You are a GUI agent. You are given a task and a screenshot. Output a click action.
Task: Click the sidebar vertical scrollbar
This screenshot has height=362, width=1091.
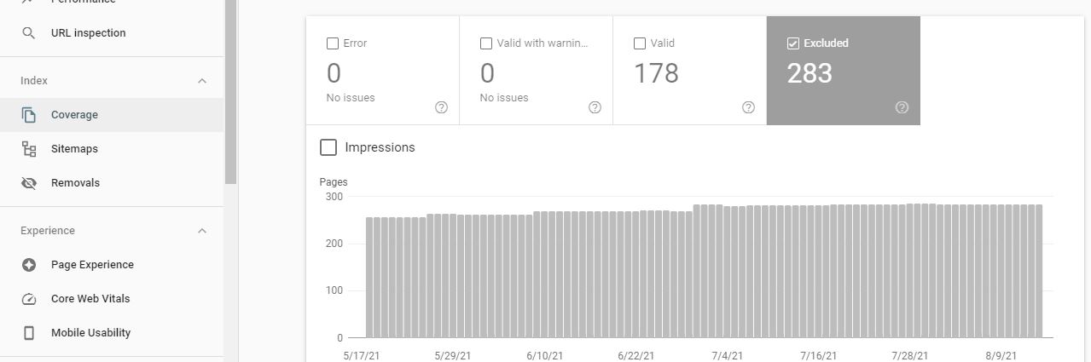coord(230,94)
